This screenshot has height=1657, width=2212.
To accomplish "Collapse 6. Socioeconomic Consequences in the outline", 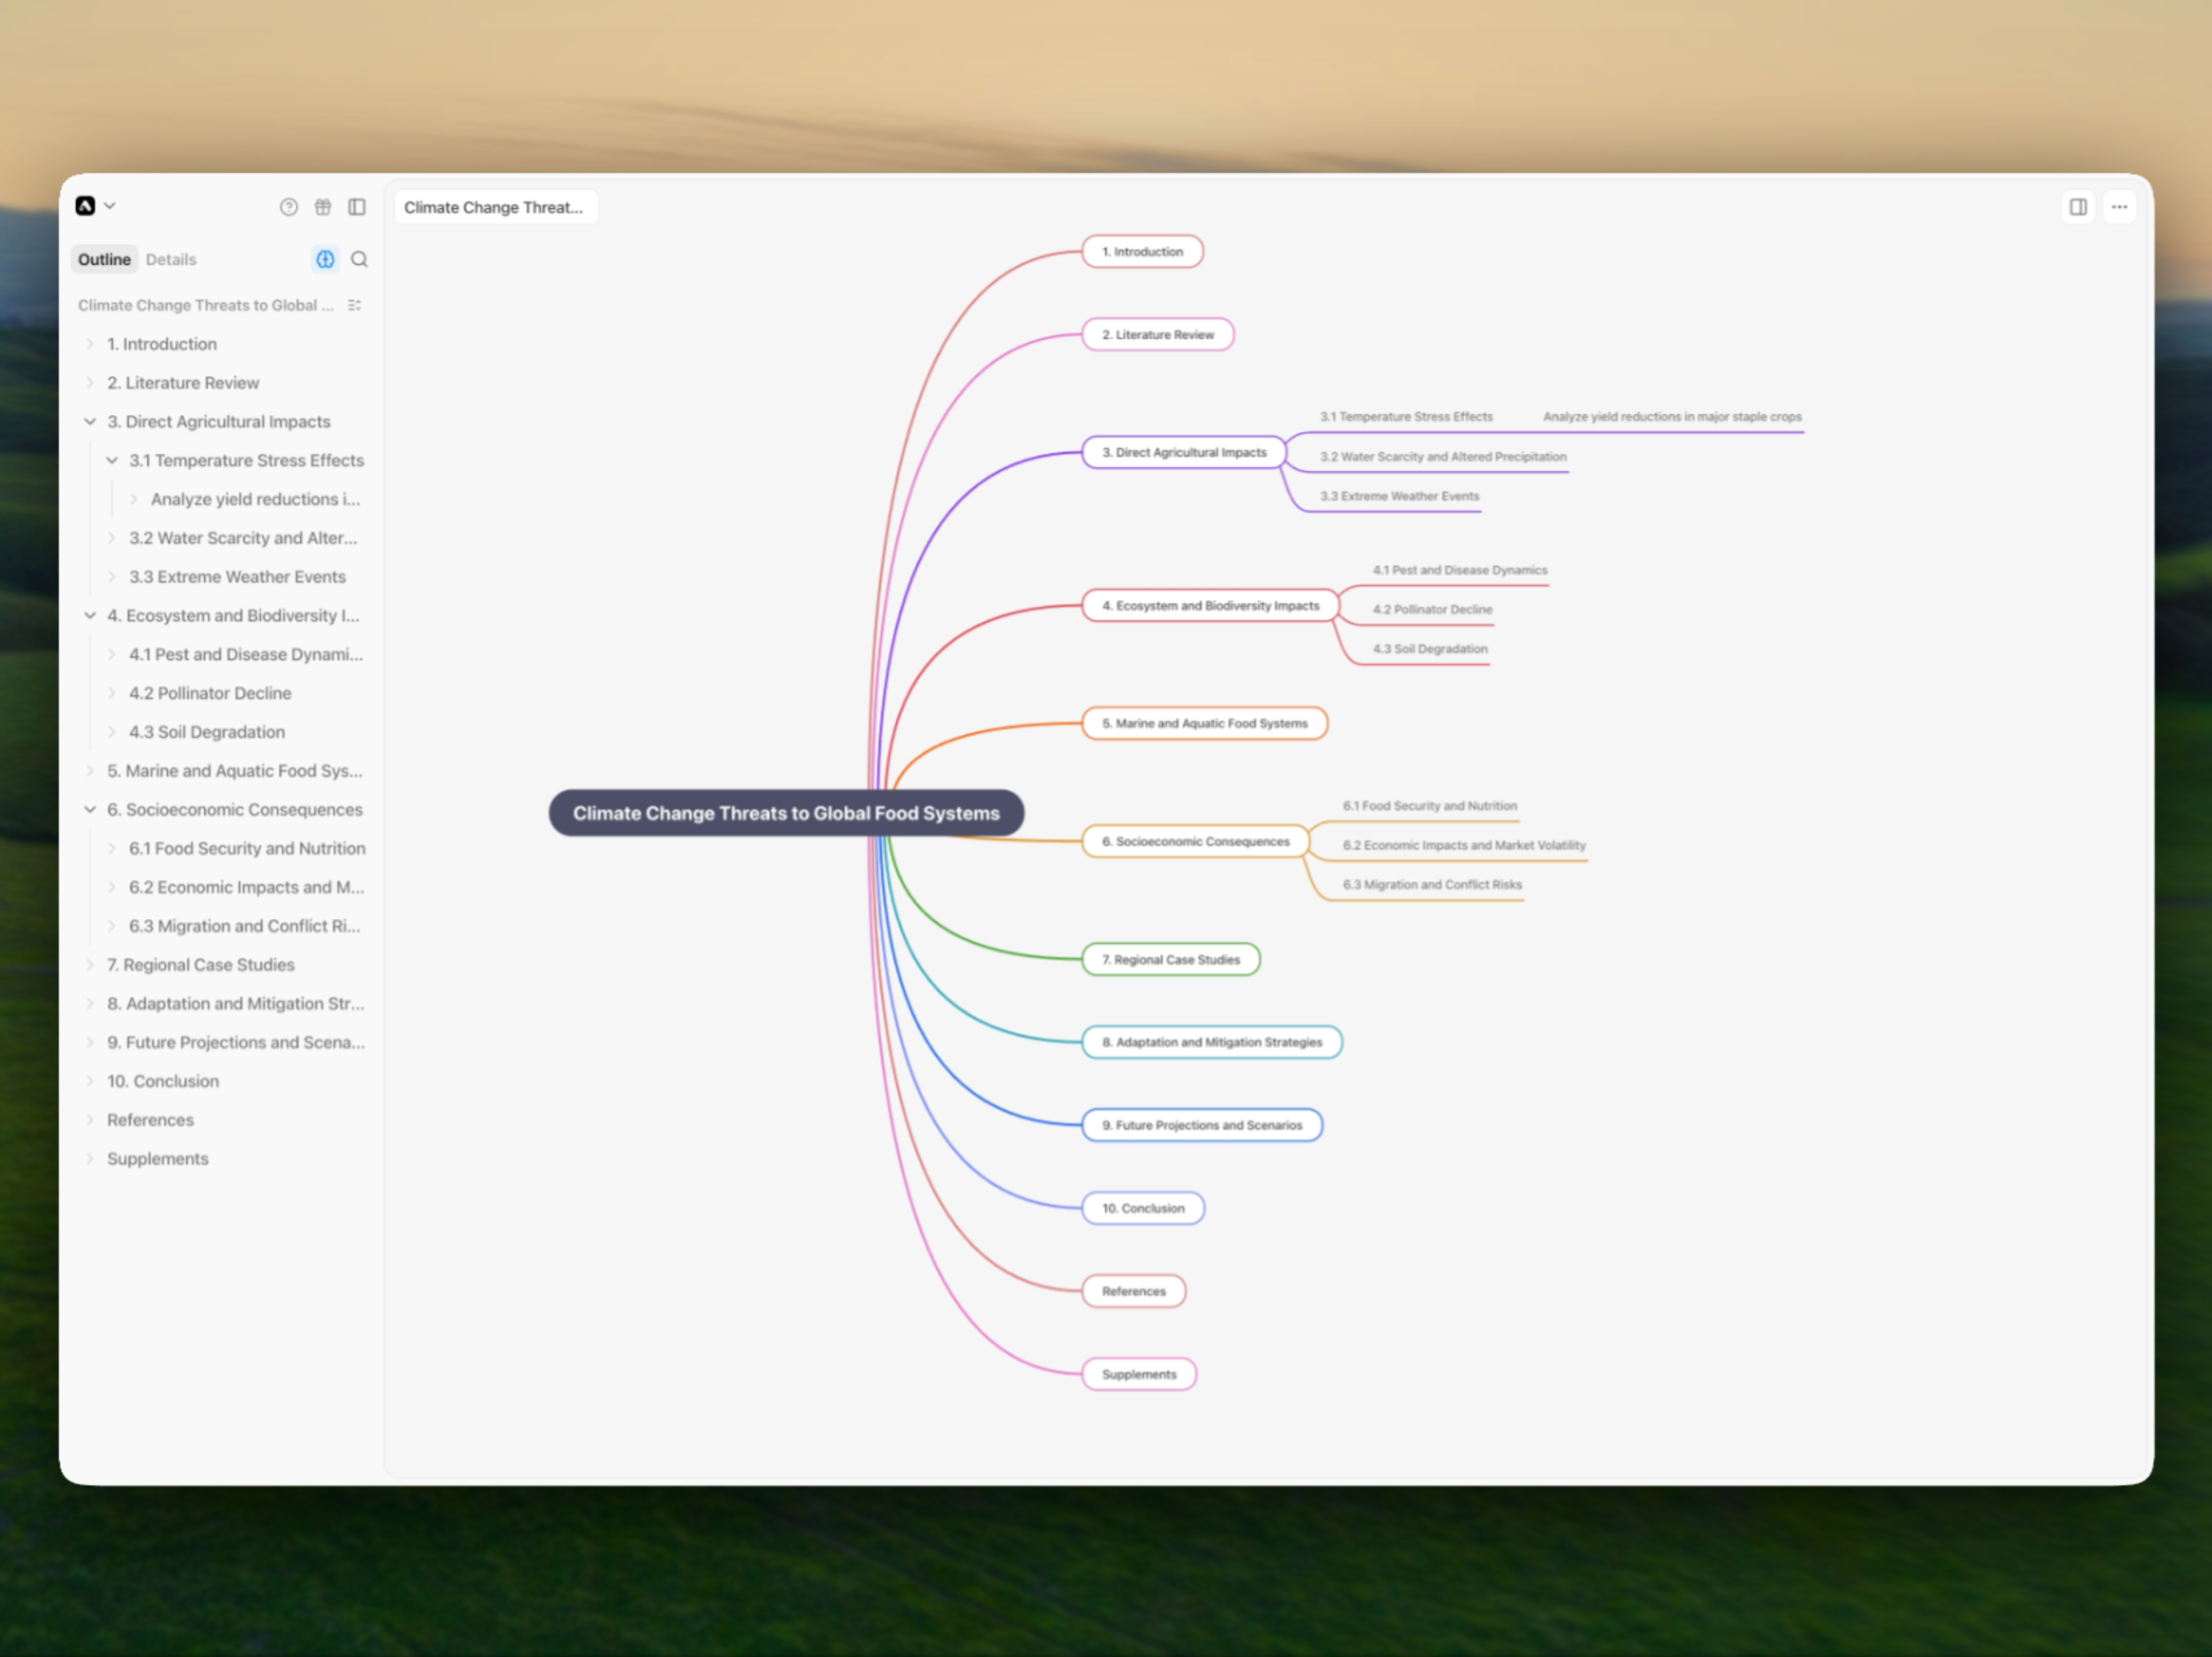I will [90, 809].
